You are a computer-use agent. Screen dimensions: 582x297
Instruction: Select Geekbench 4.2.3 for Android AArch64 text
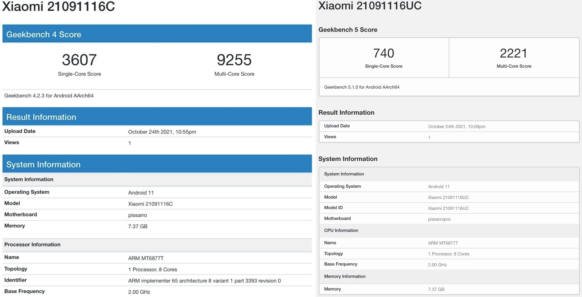pyautogui.click(x=49, y=96)
